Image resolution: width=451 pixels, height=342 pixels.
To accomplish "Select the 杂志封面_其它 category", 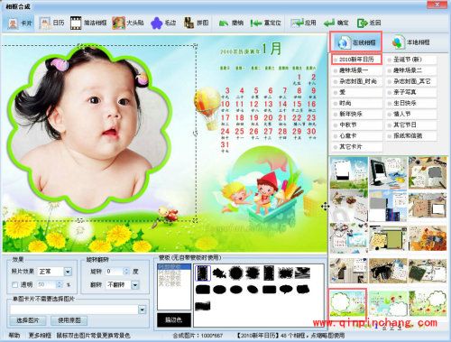I will (x=411, y=81).
